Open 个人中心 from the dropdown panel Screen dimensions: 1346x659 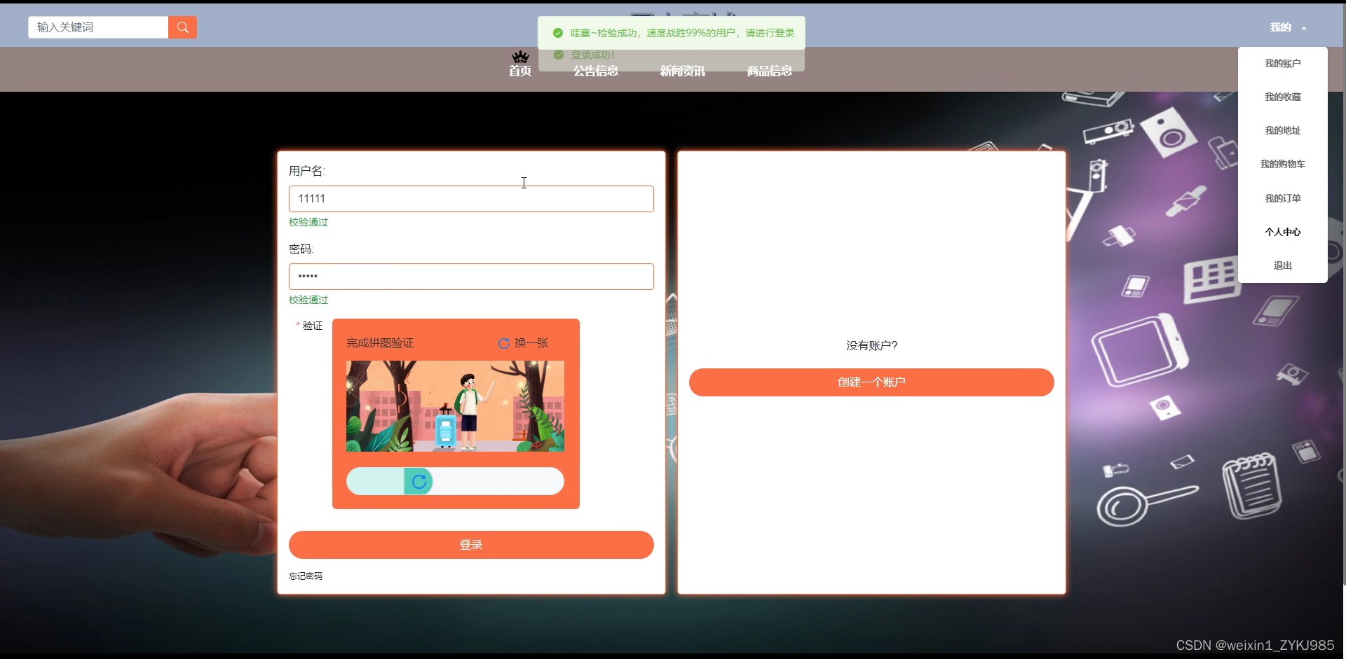[1282, 232]
